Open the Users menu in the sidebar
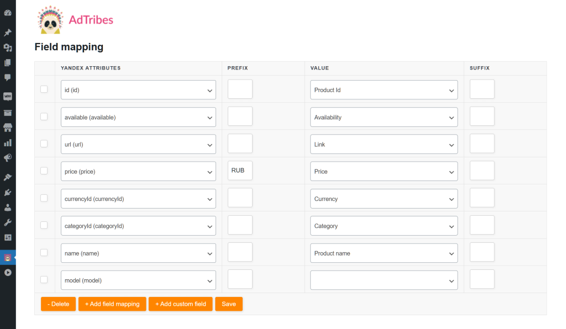 pos(8,206)
